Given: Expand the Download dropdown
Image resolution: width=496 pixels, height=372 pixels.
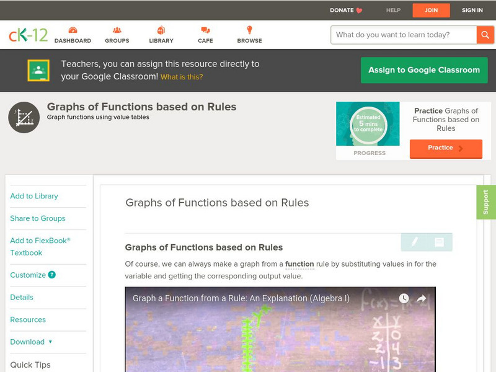Looking at the screenshot, I should click(29, 342).
